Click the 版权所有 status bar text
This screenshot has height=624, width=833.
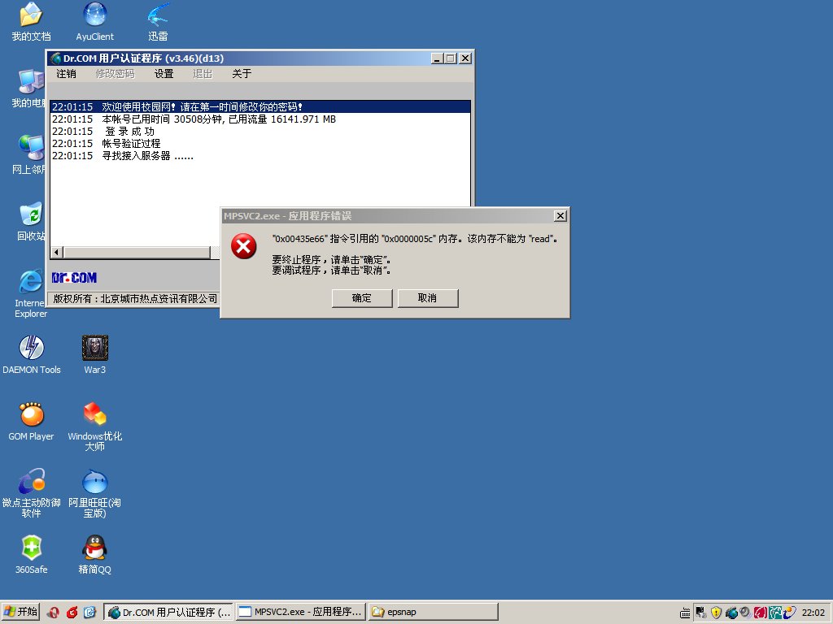[135, 299]
